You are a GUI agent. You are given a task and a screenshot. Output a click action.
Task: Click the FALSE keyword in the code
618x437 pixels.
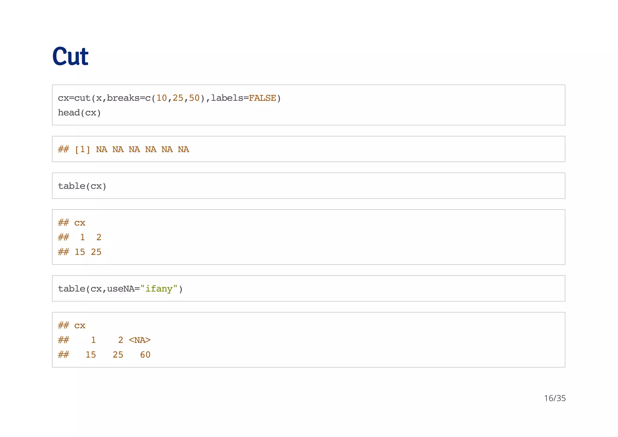pyautogui.click(x=262, y=98)
